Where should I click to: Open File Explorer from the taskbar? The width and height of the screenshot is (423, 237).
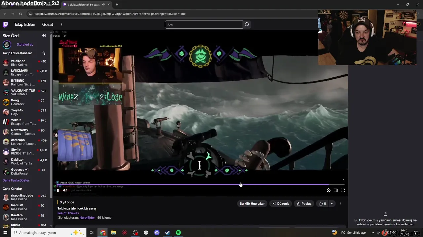point(114,233)
